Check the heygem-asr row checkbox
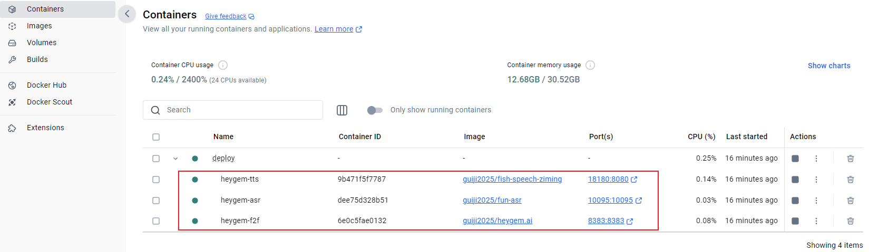 tap(156, 201)
